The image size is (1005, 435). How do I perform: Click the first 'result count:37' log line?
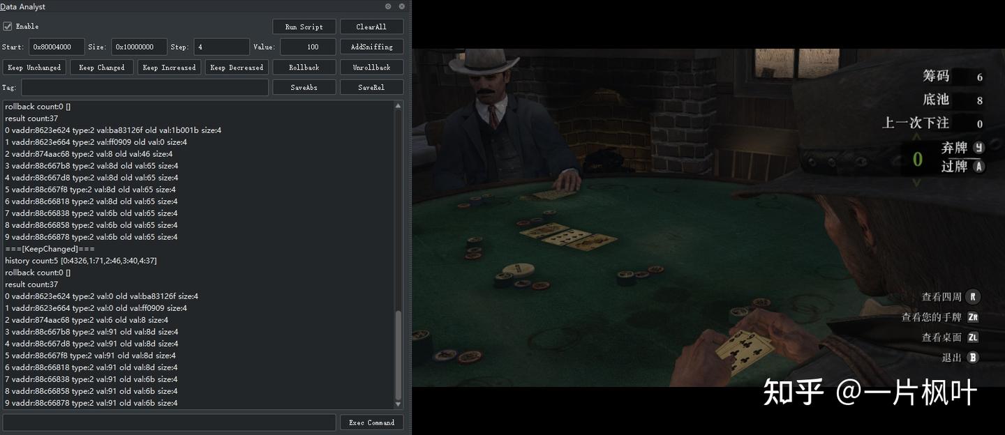[31, 119]
